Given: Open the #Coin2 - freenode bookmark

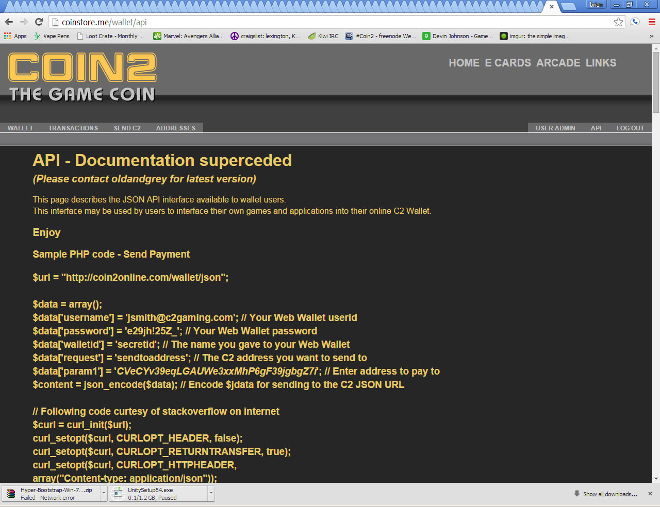Looking at the screenshot, I should point(381,36).
